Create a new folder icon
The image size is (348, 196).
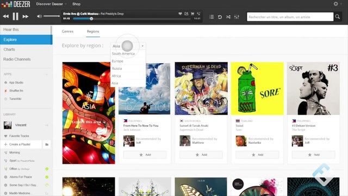(47, 144)
